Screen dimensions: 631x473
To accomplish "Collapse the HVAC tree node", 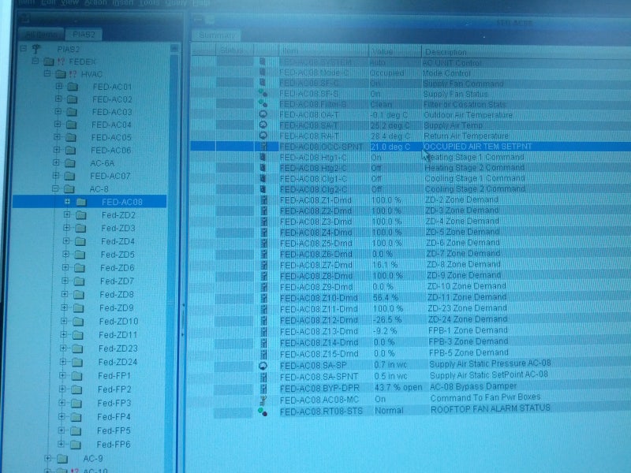I will click(x=47, y=73).
